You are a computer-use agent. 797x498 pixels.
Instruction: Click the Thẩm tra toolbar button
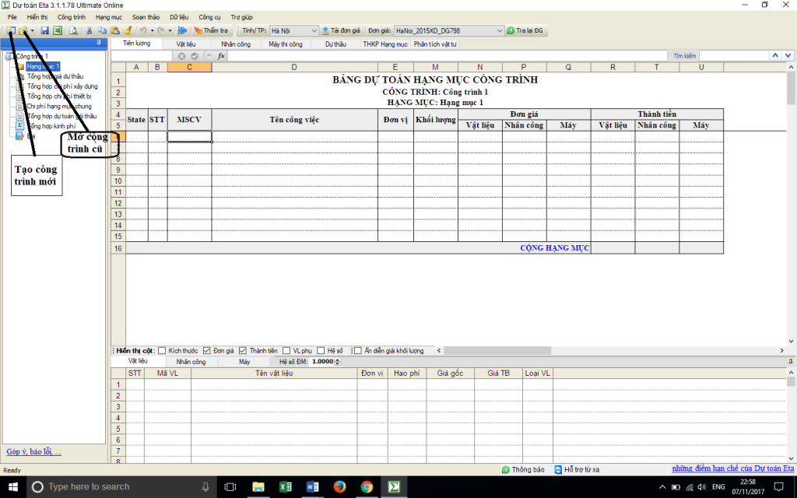point(211,30)
